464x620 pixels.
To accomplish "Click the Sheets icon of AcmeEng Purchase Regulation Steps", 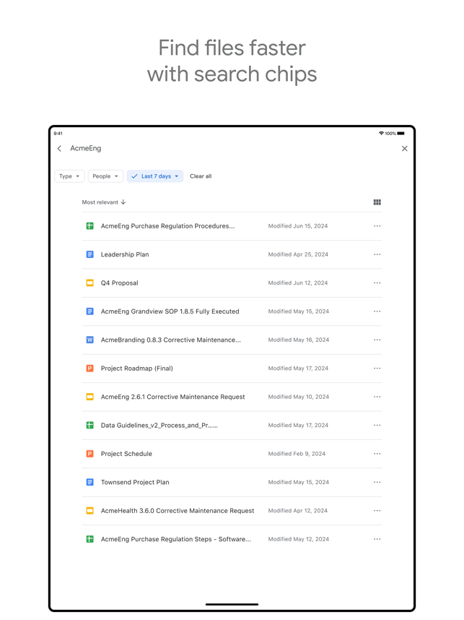I will click(x=90, y=539).
